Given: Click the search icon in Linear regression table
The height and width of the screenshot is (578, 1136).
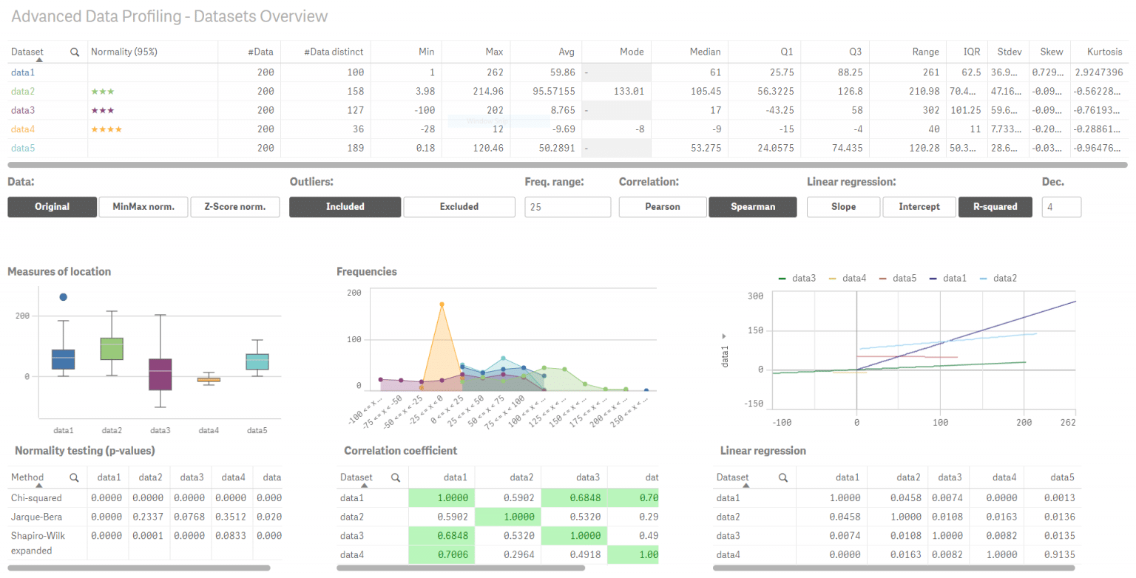Looking at the screenshot, I should (x=783, y=477).
